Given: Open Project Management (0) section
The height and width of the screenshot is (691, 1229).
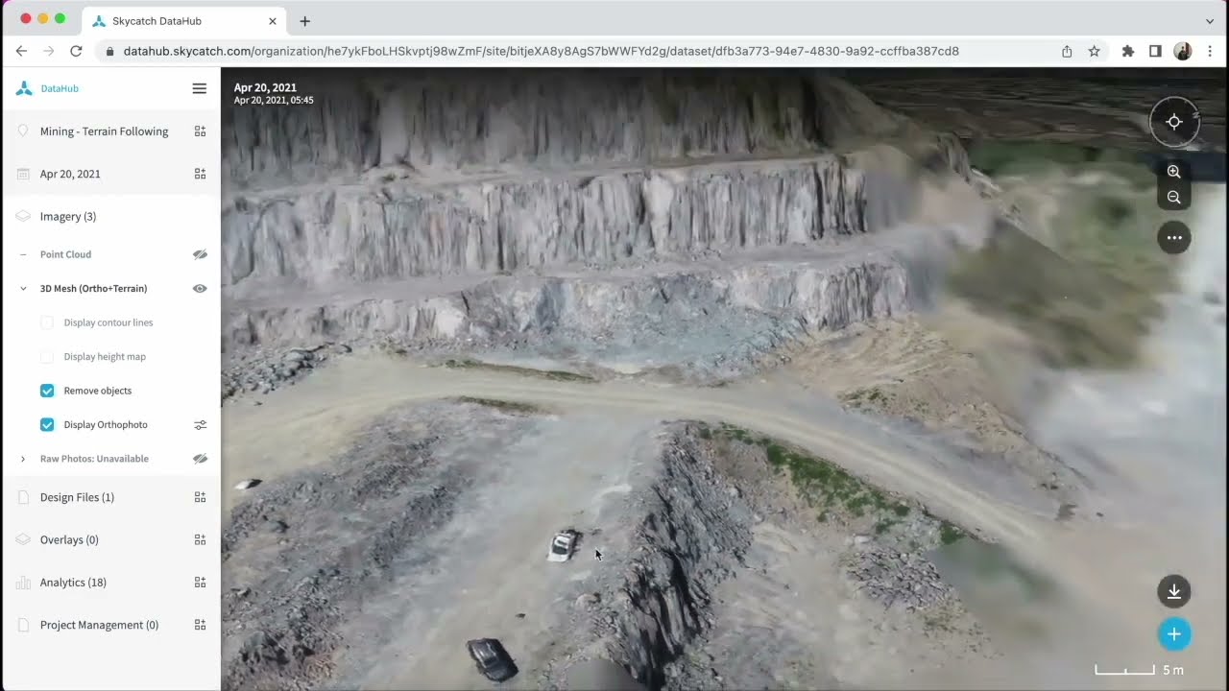Looking at the screenshot, I should (x=99, y=625).
